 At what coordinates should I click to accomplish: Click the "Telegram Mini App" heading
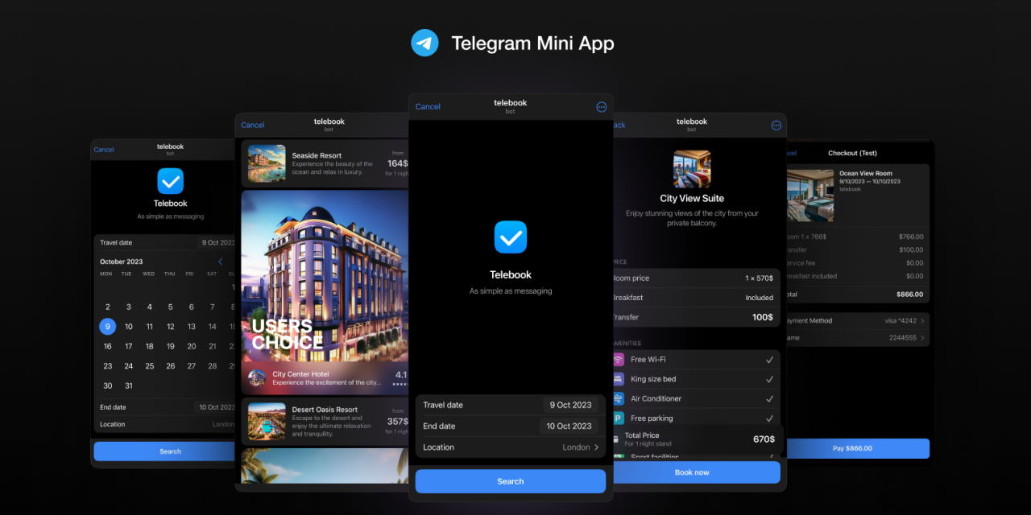pyautogui.click(x=532, y=43)
